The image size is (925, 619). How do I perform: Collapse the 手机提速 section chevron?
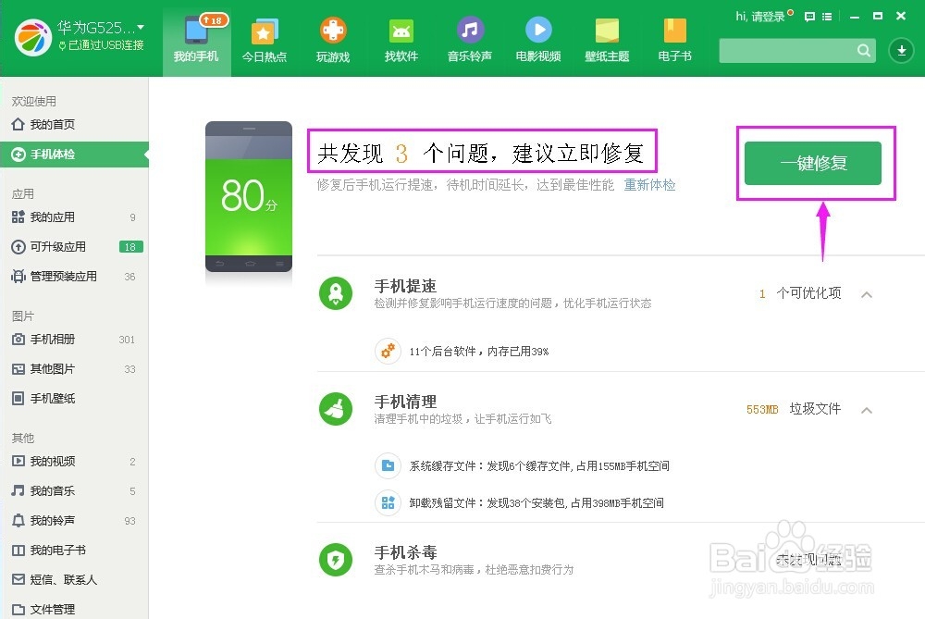click(867, 293)
